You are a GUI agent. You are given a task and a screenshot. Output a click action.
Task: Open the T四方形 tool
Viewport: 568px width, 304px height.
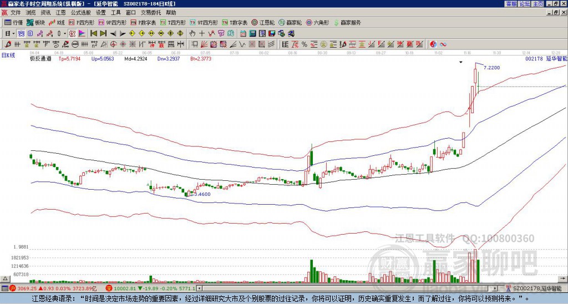[x=173, y=22]
